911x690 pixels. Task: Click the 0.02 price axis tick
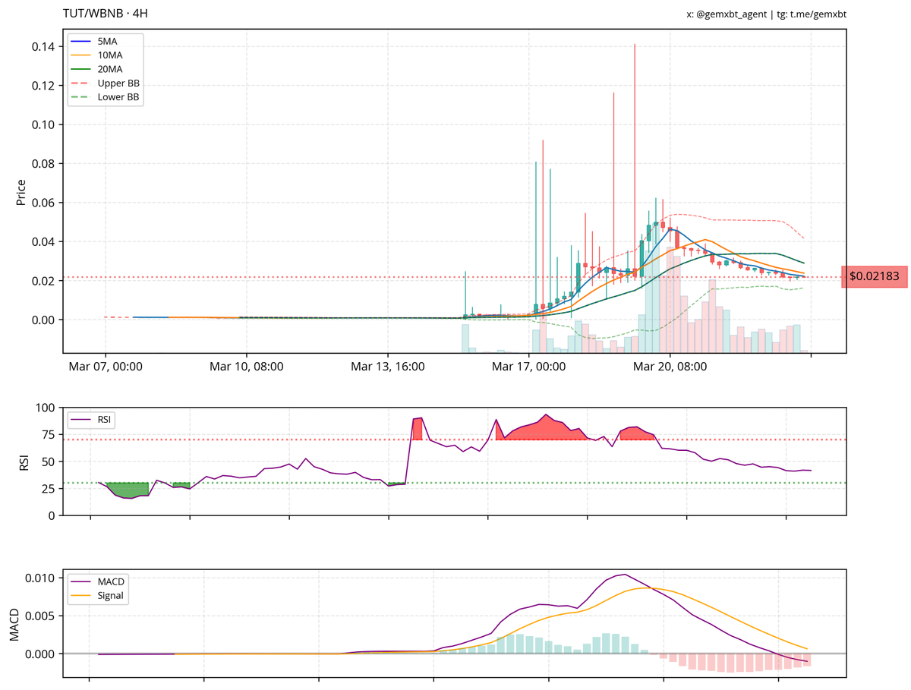click(x=43, y=281)
